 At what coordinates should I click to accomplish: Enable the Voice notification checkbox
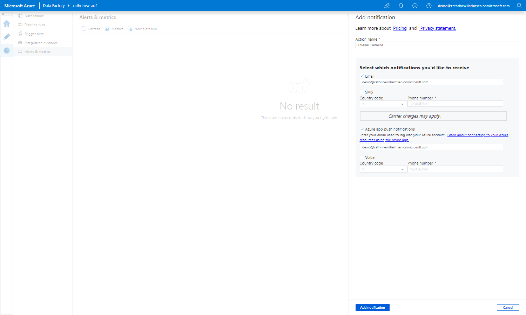pos(362,157)
